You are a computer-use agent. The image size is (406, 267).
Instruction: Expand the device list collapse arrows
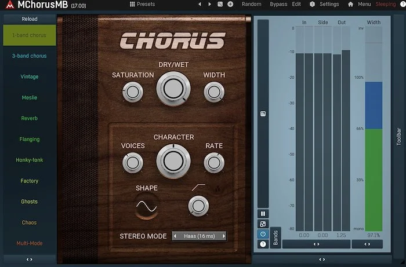pos(30,259)
